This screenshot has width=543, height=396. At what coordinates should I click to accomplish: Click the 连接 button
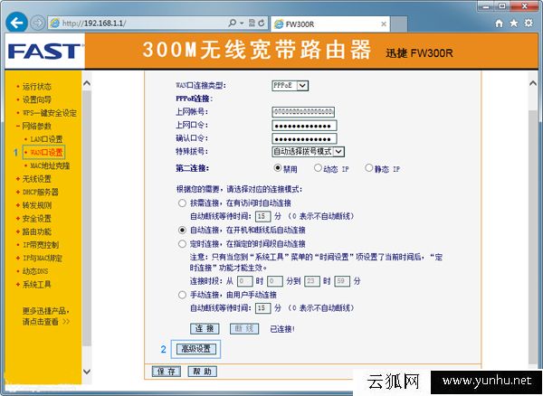click(x=205, y=328)
